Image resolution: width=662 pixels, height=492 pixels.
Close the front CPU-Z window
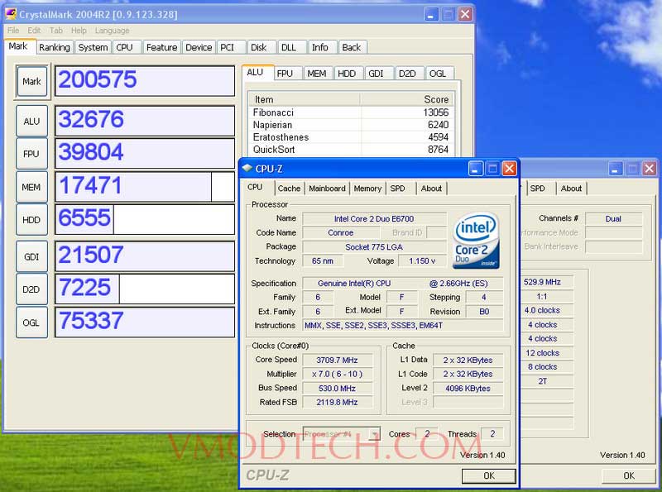pos(510,169)
